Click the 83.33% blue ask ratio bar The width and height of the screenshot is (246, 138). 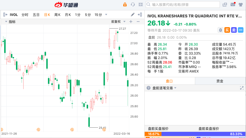204,134
